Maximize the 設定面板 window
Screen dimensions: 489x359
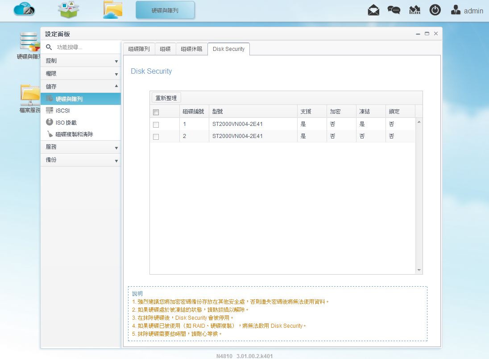427,33
